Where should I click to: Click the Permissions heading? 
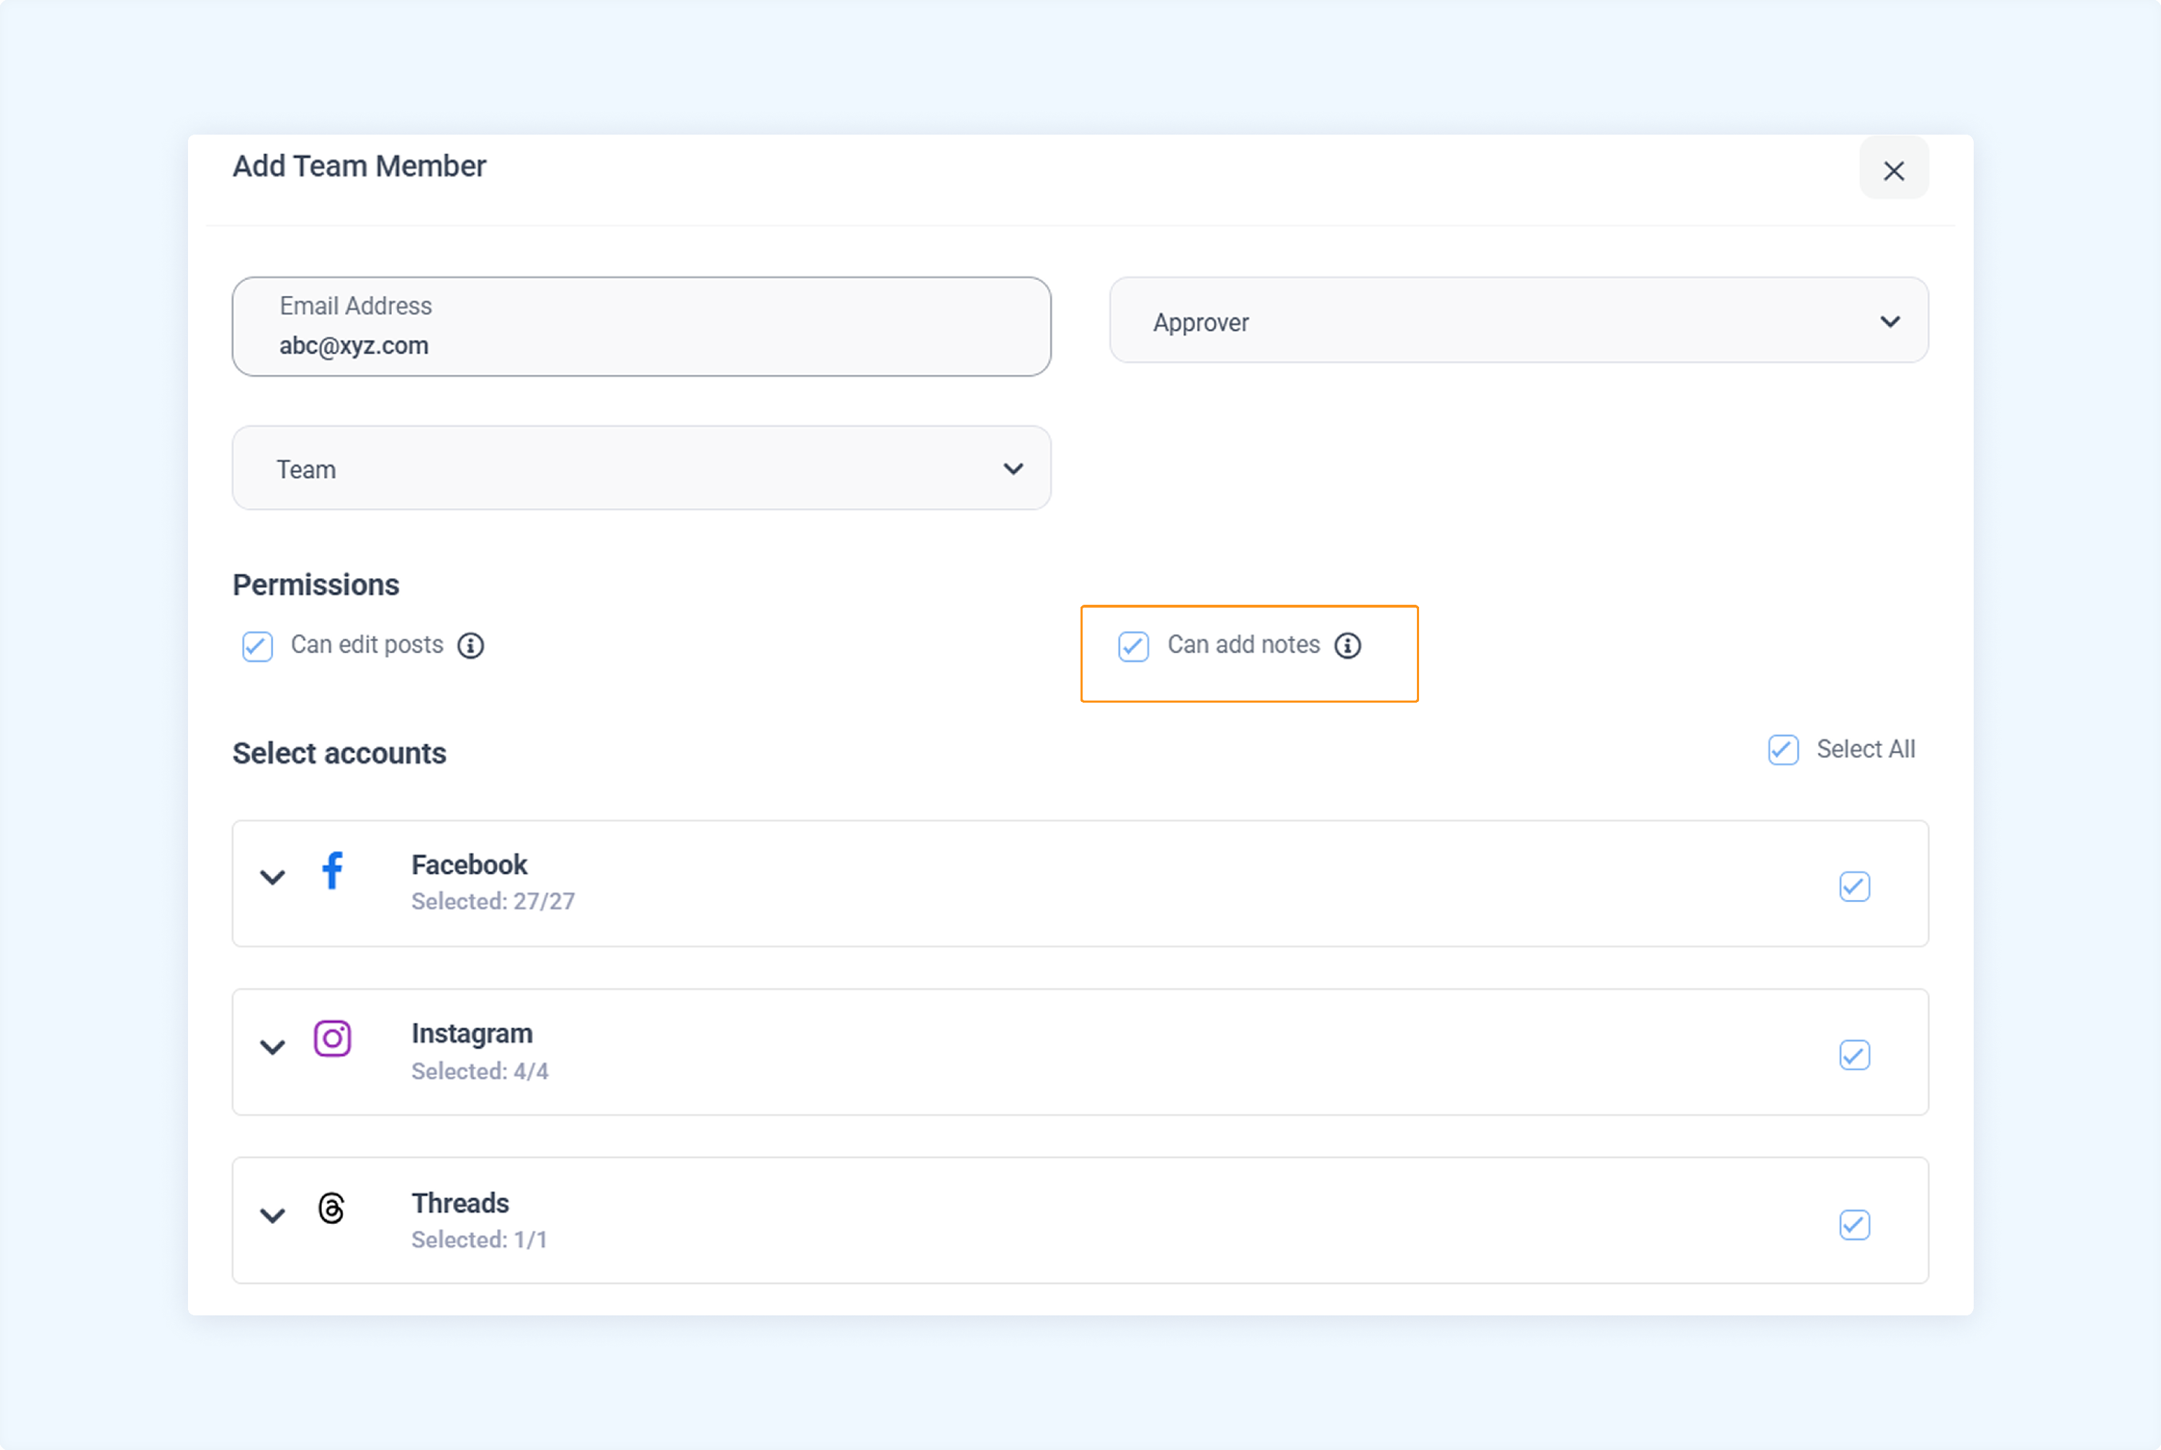(x=316, y=585)
